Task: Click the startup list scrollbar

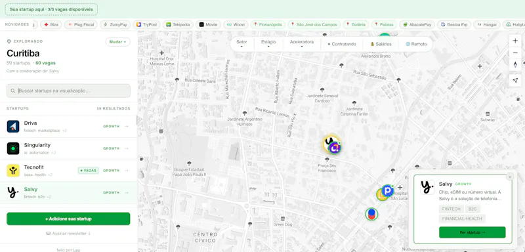Action: click(x=136, y=121)
